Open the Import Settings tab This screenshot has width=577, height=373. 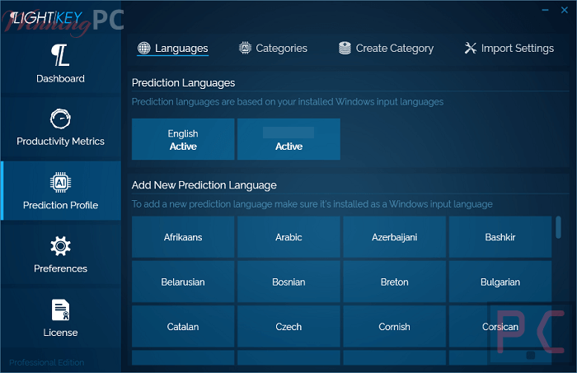pos(509,48)
